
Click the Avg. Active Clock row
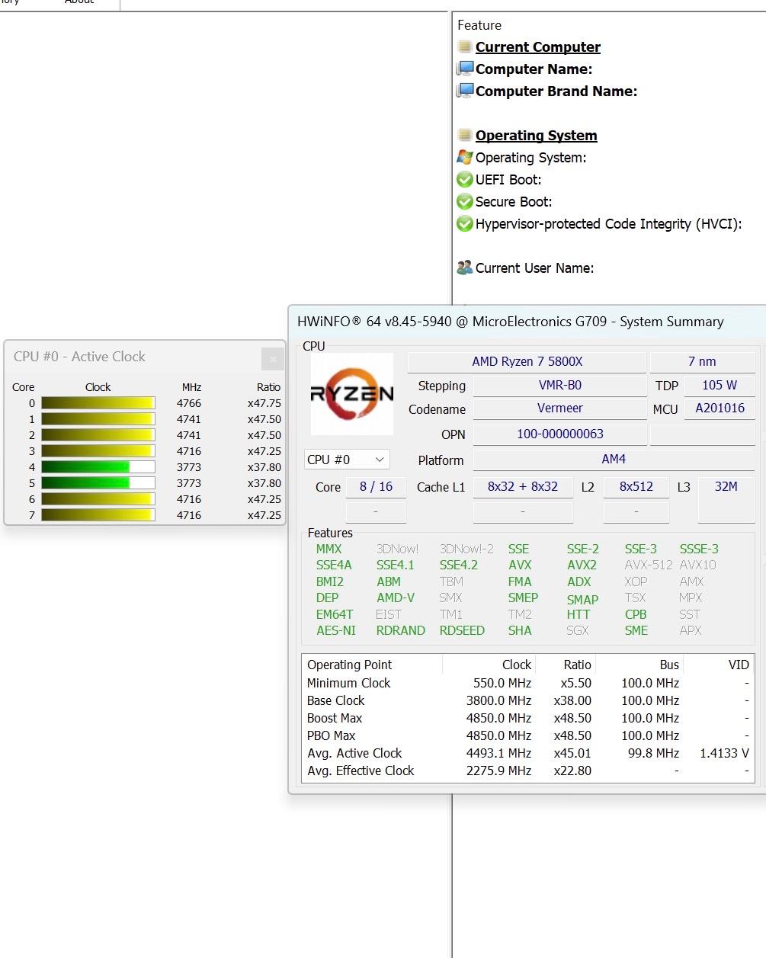(x=527, y=753)
